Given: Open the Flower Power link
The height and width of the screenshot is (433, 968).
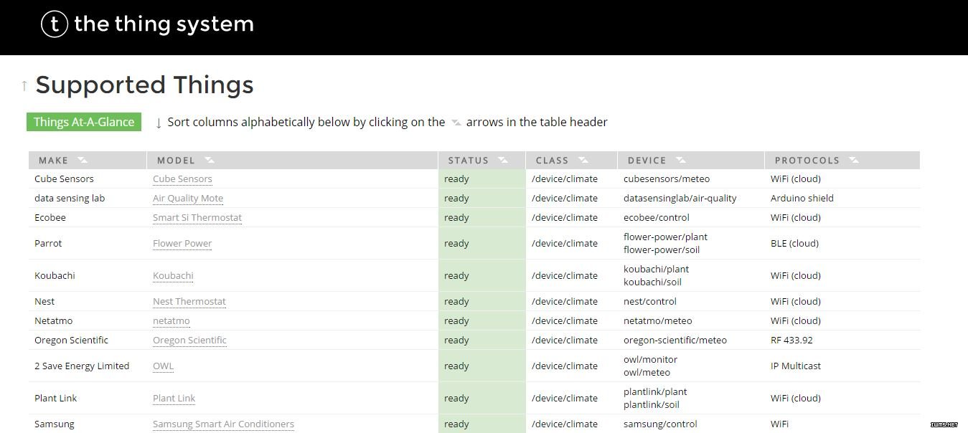Looking at the screenshot, I should [x=182, y=244].
